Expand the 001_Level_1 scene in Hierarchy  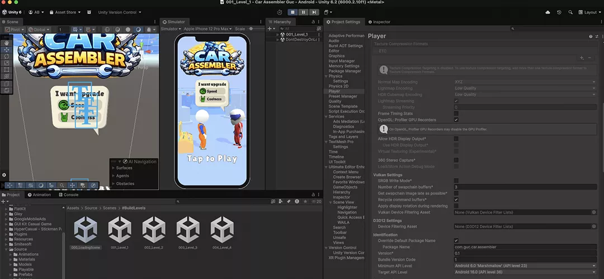(x=277, y=34)
